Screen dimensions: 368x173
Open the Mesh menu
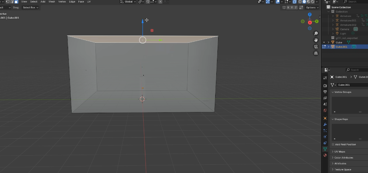pyautogui.click(x=52, y=2)
